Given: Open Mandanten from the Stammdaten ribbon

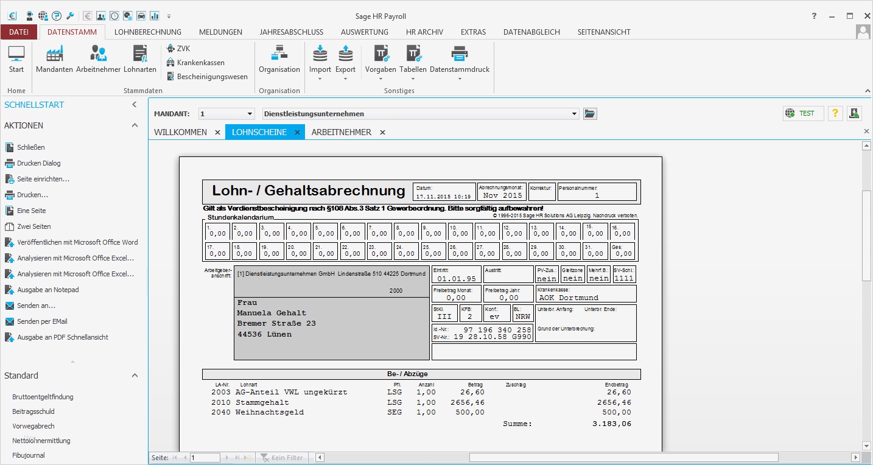Looking at the screenshot, I should pyautogui.click(x=54, y=59).
